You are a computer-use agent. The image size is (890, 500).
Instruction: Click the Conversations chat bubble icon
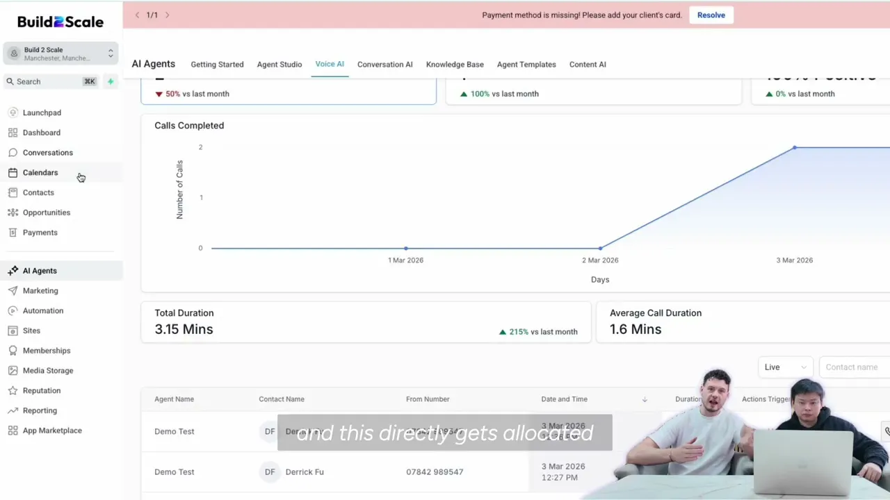point(13,153)
